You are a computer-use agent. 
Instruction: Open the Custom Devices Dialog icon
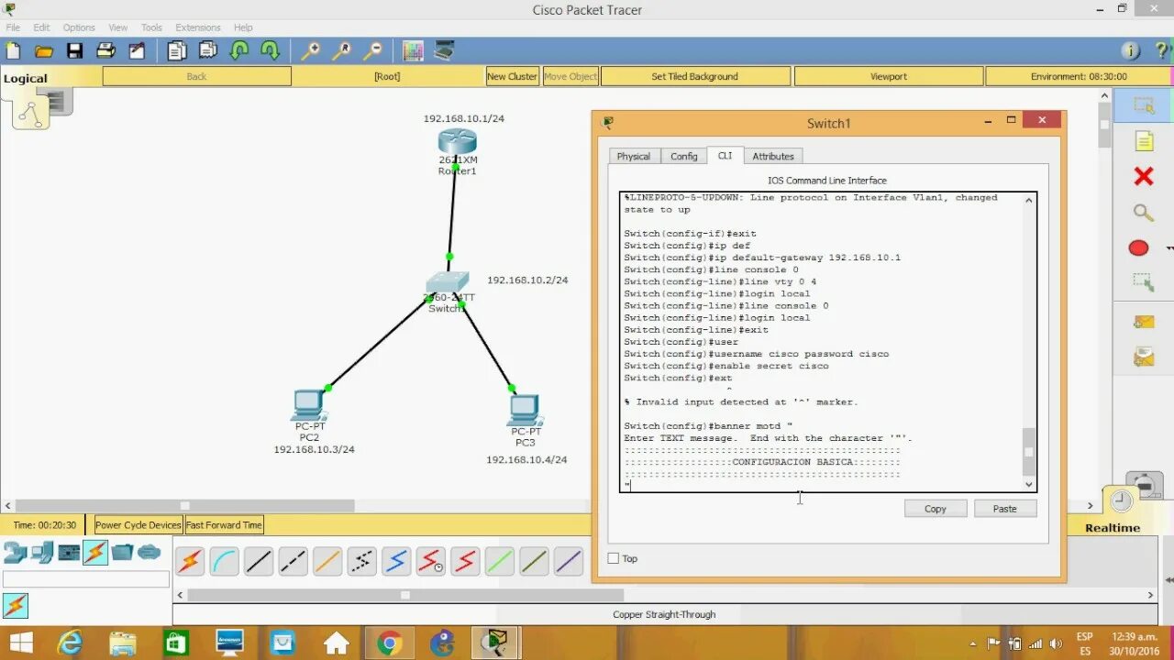click(x=444, y=50)
